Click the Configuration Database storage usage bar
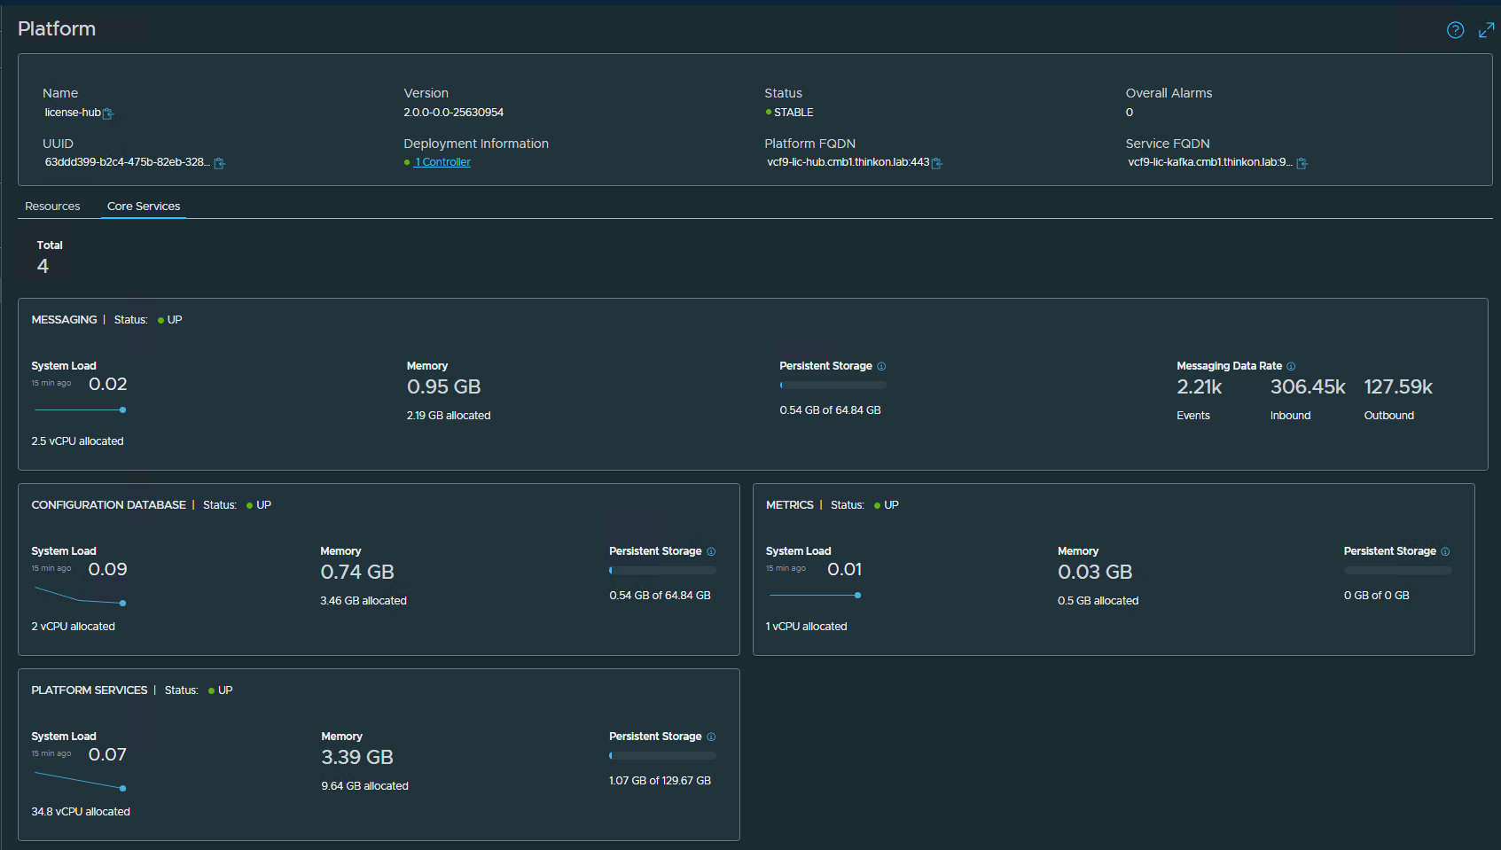The width and height of the screenshot is (1501, 850). [663, 571]
